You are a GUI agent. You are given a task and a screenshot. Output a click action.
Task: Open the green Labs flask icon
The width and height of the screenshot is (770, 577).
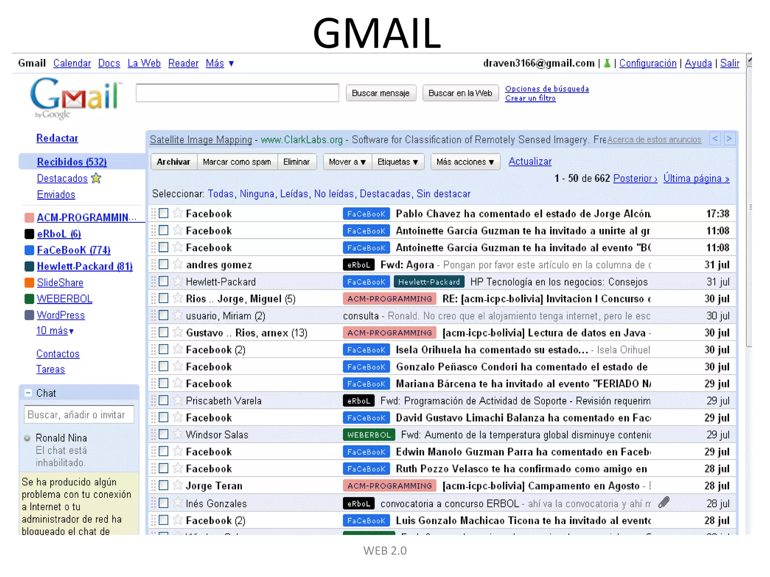[x=607, y=63]
